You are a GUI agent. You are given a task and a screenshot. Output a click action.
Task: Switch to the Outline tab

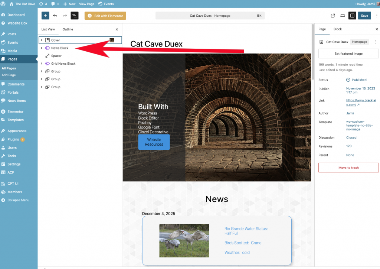(68, 29)
